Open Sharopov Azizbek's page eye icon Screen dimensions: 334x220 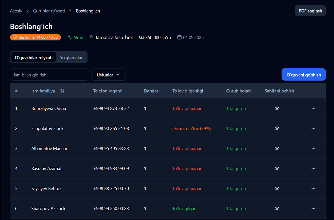pyautogui.click(x=277, y=209)
